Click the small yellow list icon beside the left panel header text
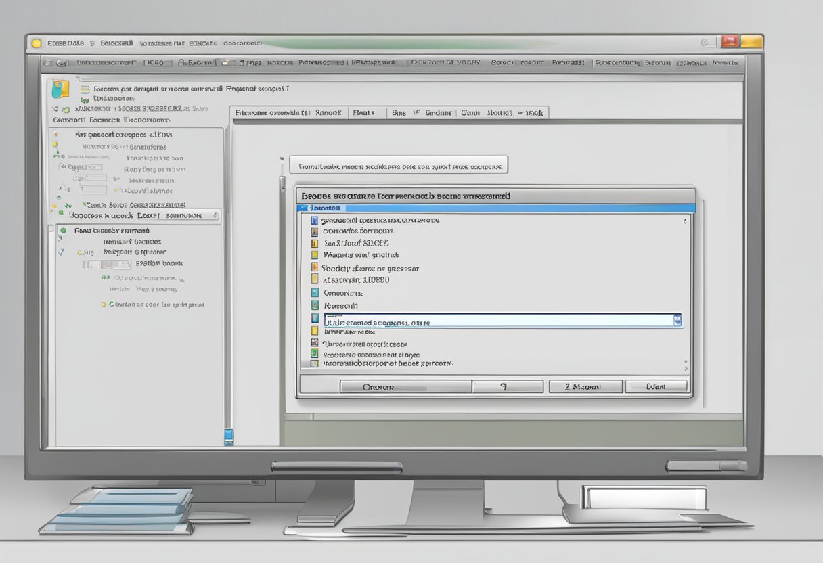823x563 pixels. click(x=85, y=89)
